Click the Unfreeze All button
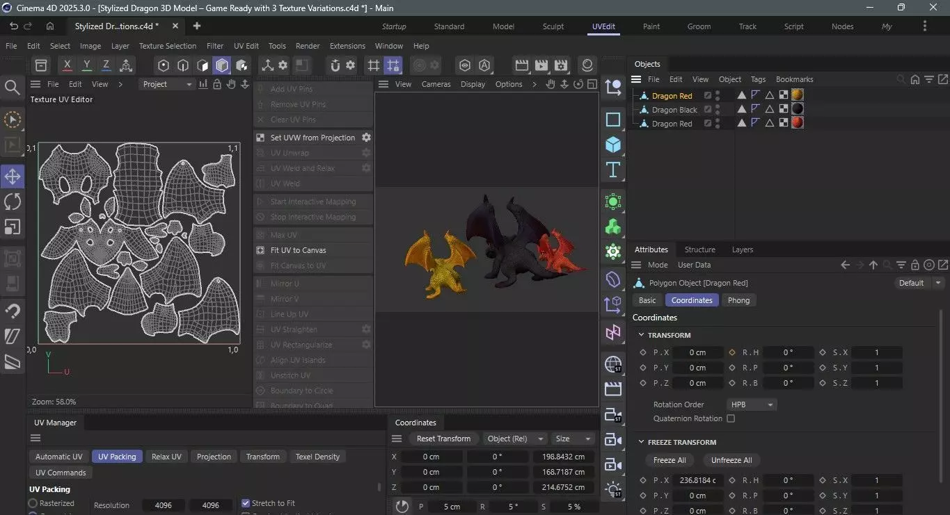Viewport: 950px width, 515px height. pyautogui.click(x=731, y=460)
